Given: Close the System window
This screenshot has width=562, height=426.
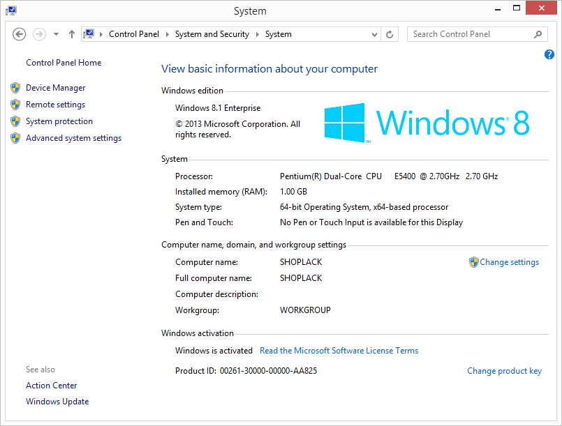Looking at the screenshot, I should point(541,8).
